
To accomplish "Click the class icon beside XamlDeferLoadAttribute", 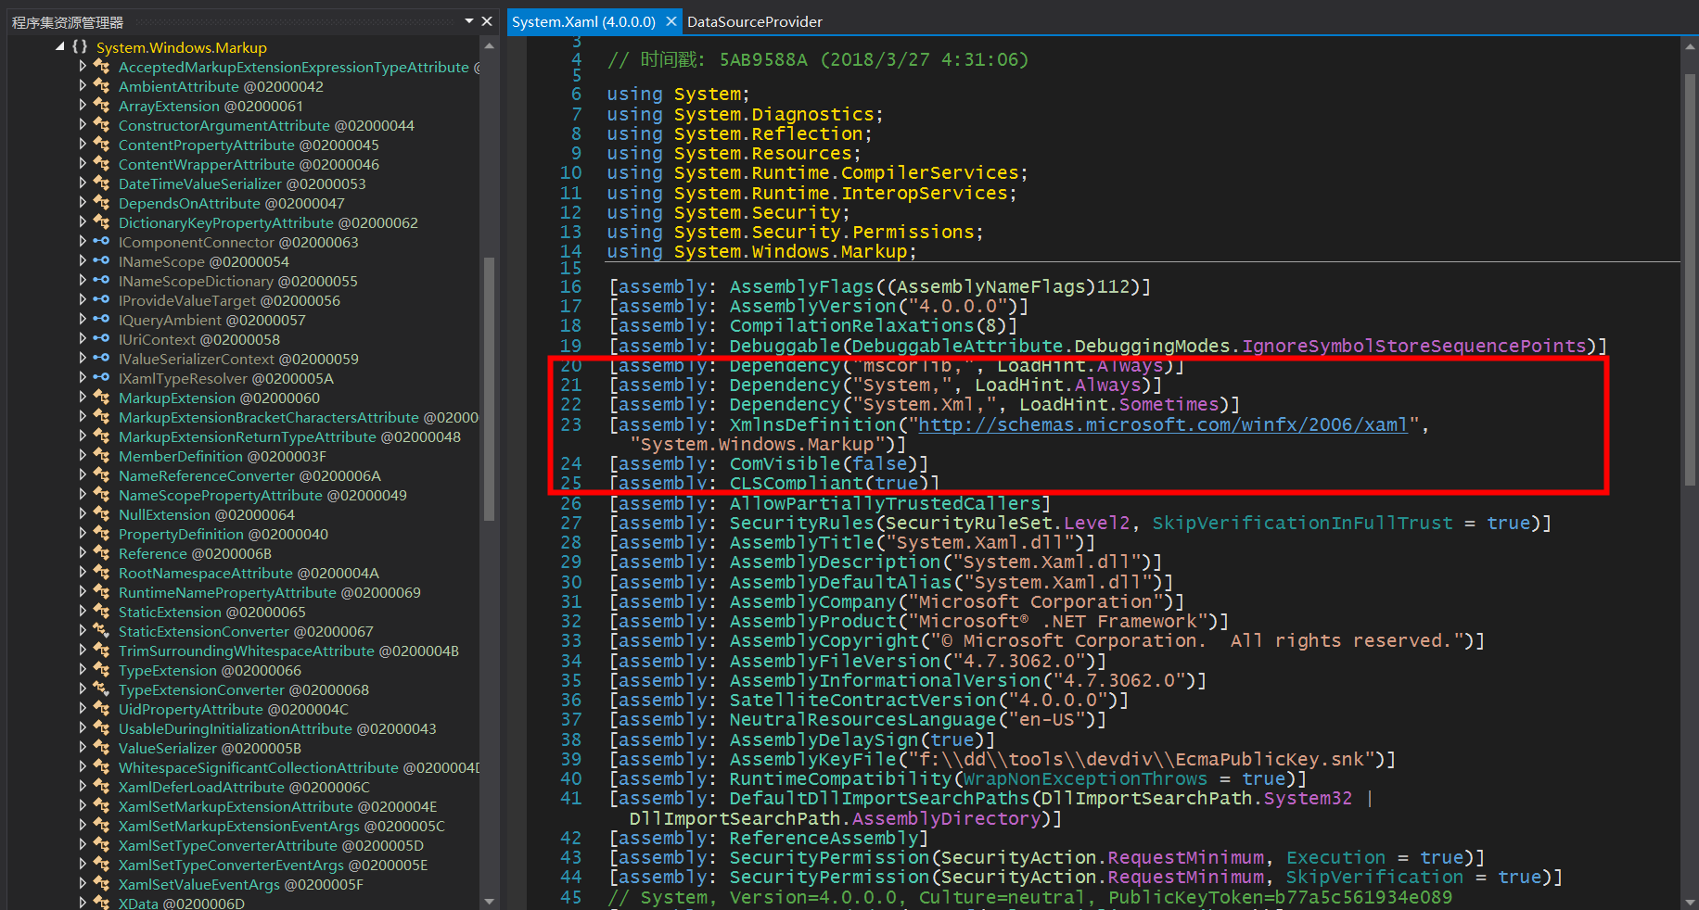I will [x=101, y=787].
